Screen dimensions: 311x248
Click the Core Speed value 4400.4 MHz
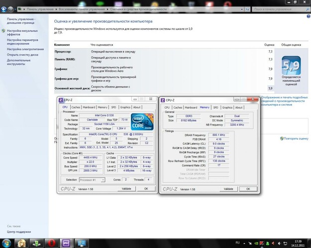pyautogui.click(x=91, y=157)
